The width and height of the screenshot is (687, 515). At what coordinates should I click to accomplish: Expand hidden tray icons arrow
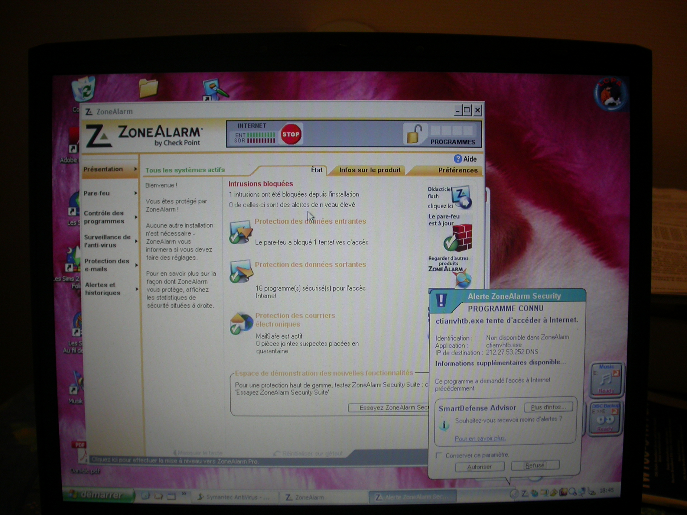click(514, 493)
